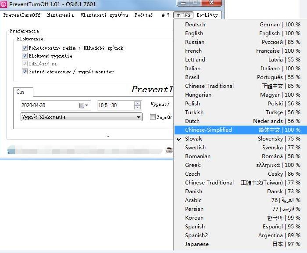Choose Persian language entry
The image size is (307, 253).
[241, 209]
